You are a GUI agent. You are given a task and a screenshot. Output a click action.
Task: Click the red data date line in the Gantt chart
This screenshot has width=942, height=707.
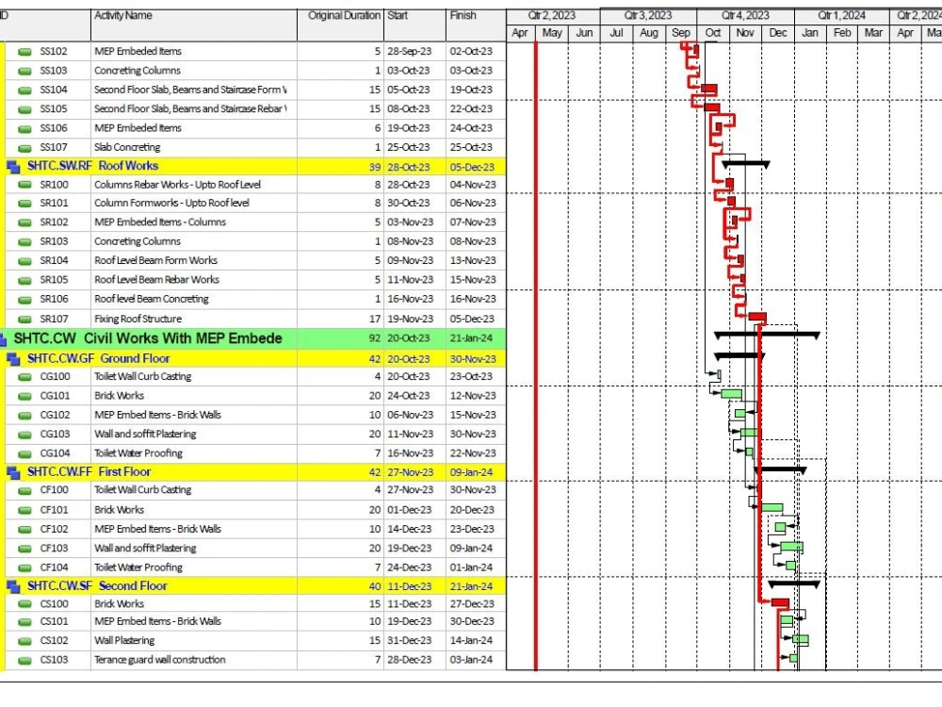click(x=537, y=377)
